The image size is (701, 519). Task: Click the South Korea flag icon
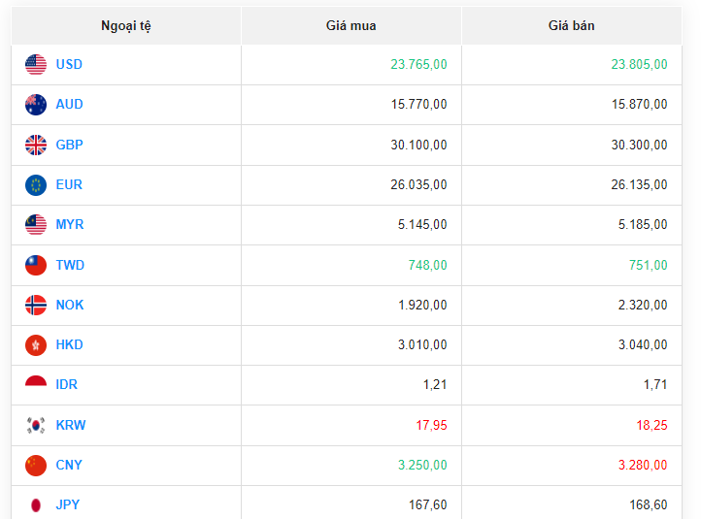pos(36,426)
